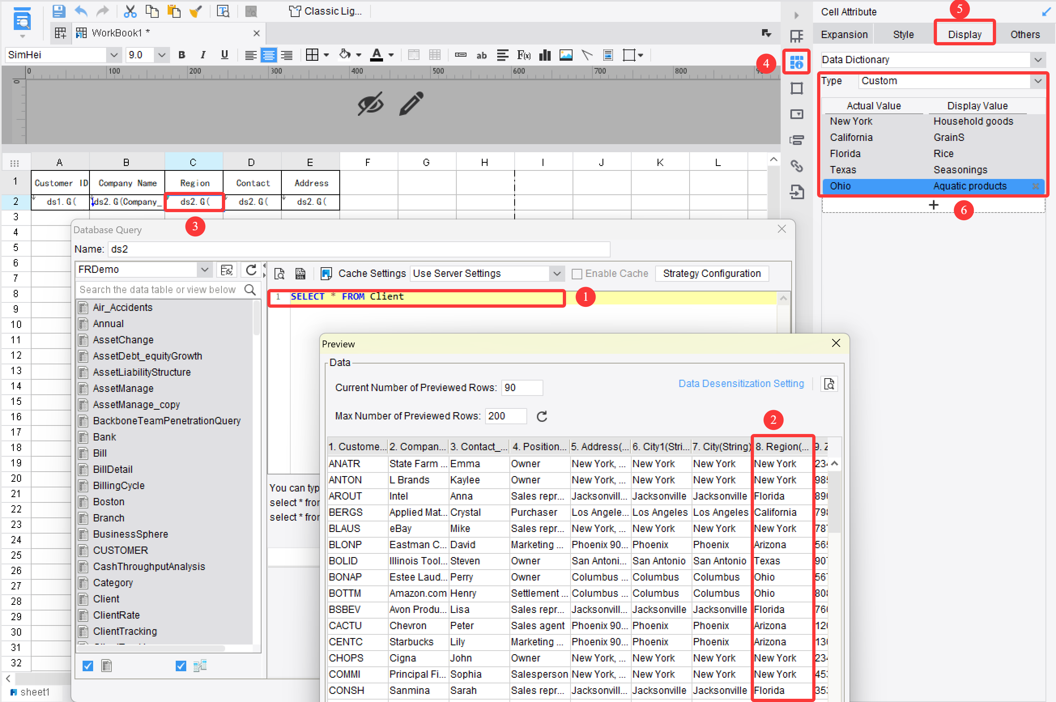Image resolution: width=1056 pixels, height=702 pixels.
Task: Open the Use Server Settings cache dropdown
Action: pyautogui.click(x=556, y=274)
